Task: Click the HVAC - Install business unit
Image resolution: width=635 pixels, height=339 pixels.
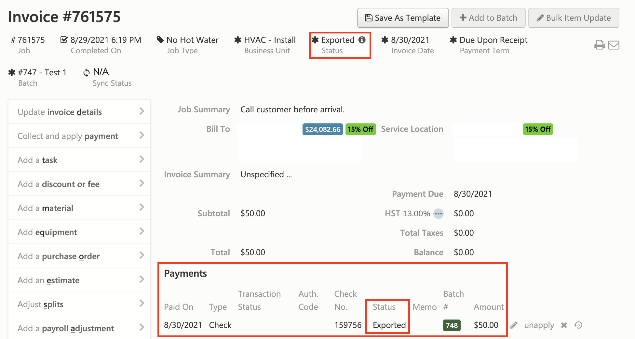Action: tap(270, 40)
